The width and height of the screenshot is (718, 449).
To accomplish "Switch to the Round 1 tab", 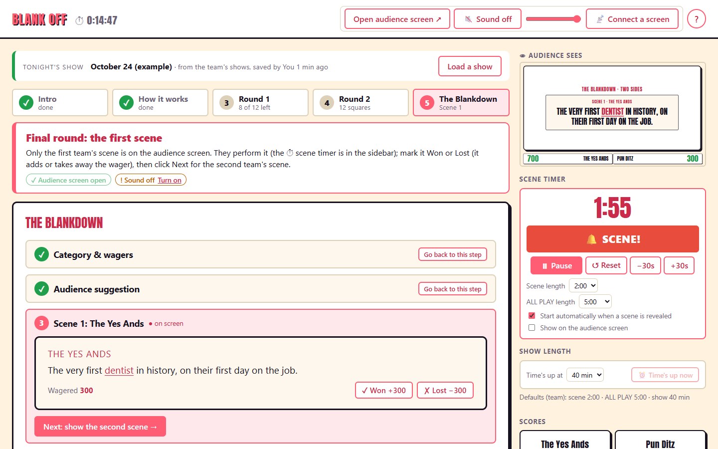I will (260, 103).
